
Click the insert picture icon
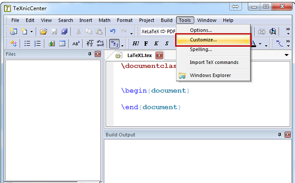click(x=52, y=43)
